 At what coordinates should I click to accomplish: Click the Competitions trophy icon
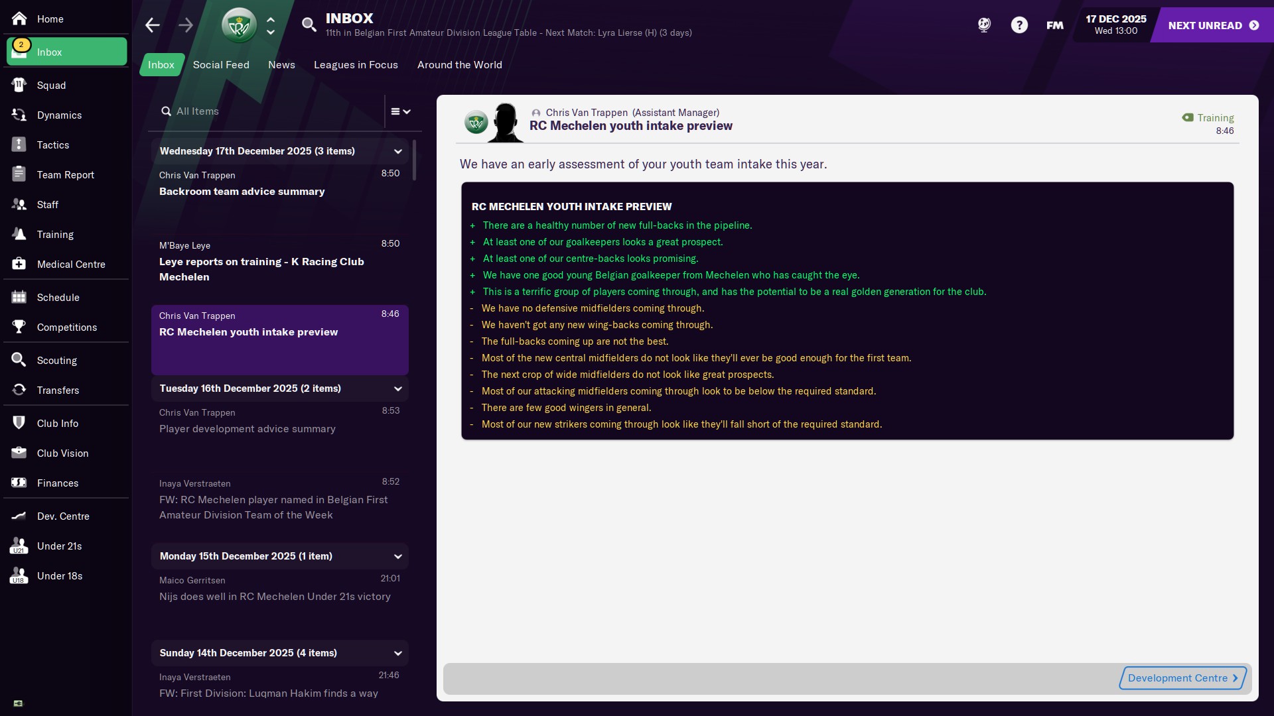tap(19, 327)
